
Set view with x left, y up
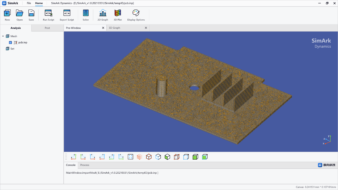[x=74, y=157]
